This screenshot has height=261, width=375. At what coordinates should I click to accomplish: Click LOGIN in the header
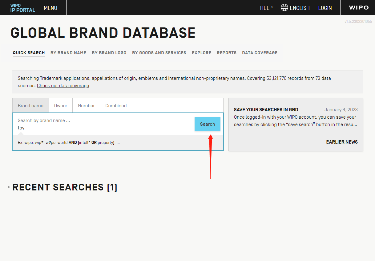325,8
